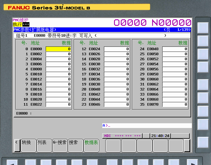
Task: Choose the data cell for E0062
Action: tap(175, 84)
